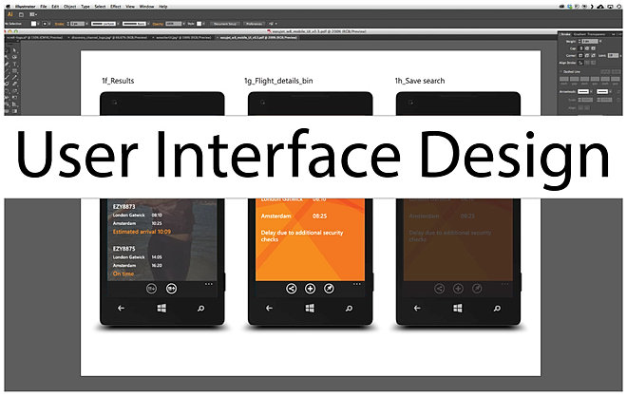Choose Butt Cap in Stroke panel
The image size is (627, 396).
581,48
